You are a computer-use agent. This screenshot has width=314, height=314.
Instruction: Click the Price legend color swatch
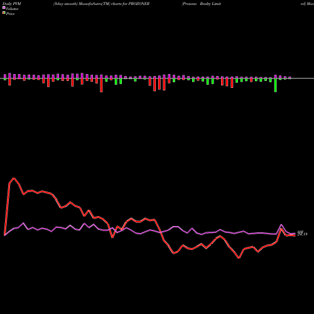coord(4,13)
